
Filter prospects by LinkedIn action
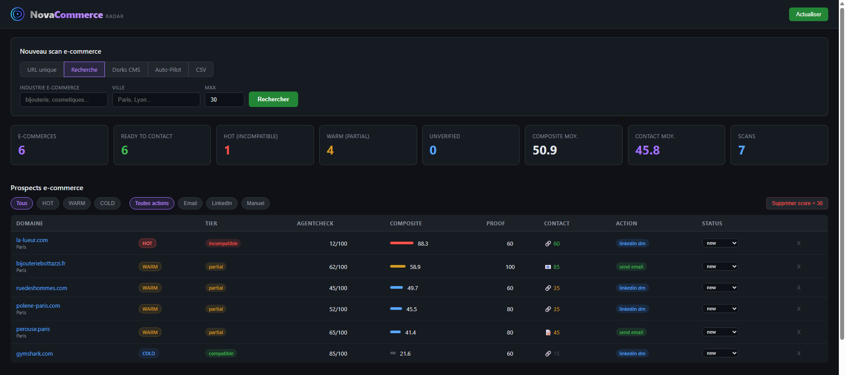point(221,203)
